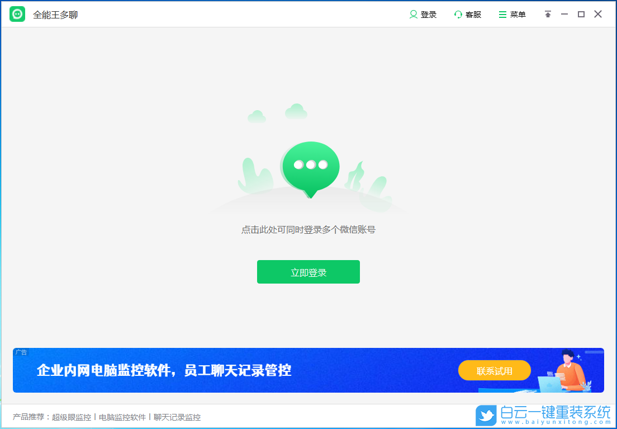Screen dimensions: 617x429
Task: Click the bird icon in the bottom-right watermark
Action: tap(487, 416)
